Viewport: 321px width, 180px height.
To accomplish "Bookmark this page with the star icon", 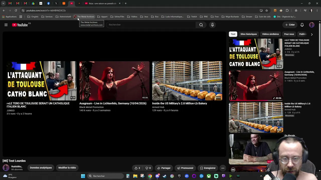I will [267, 10].
